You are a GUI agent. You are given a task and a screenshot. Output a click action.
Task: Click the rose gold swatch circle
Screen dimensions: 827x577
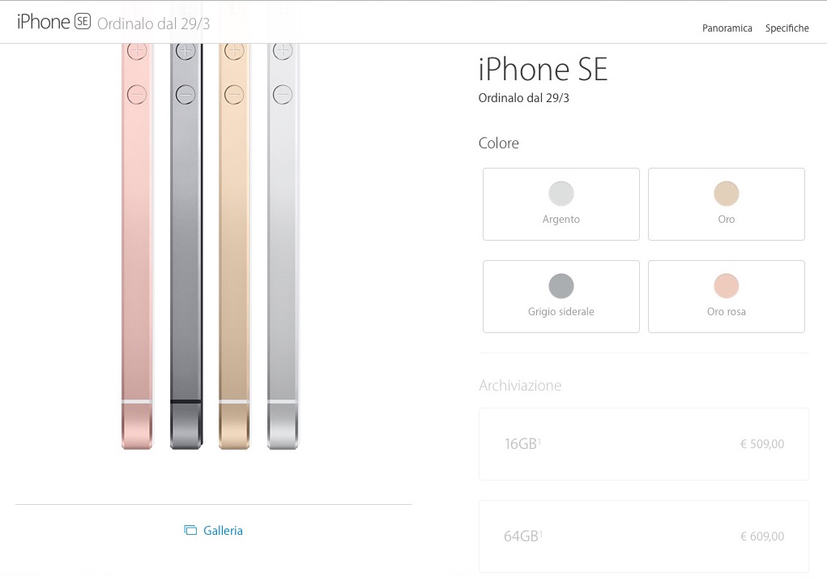(727, 286)
